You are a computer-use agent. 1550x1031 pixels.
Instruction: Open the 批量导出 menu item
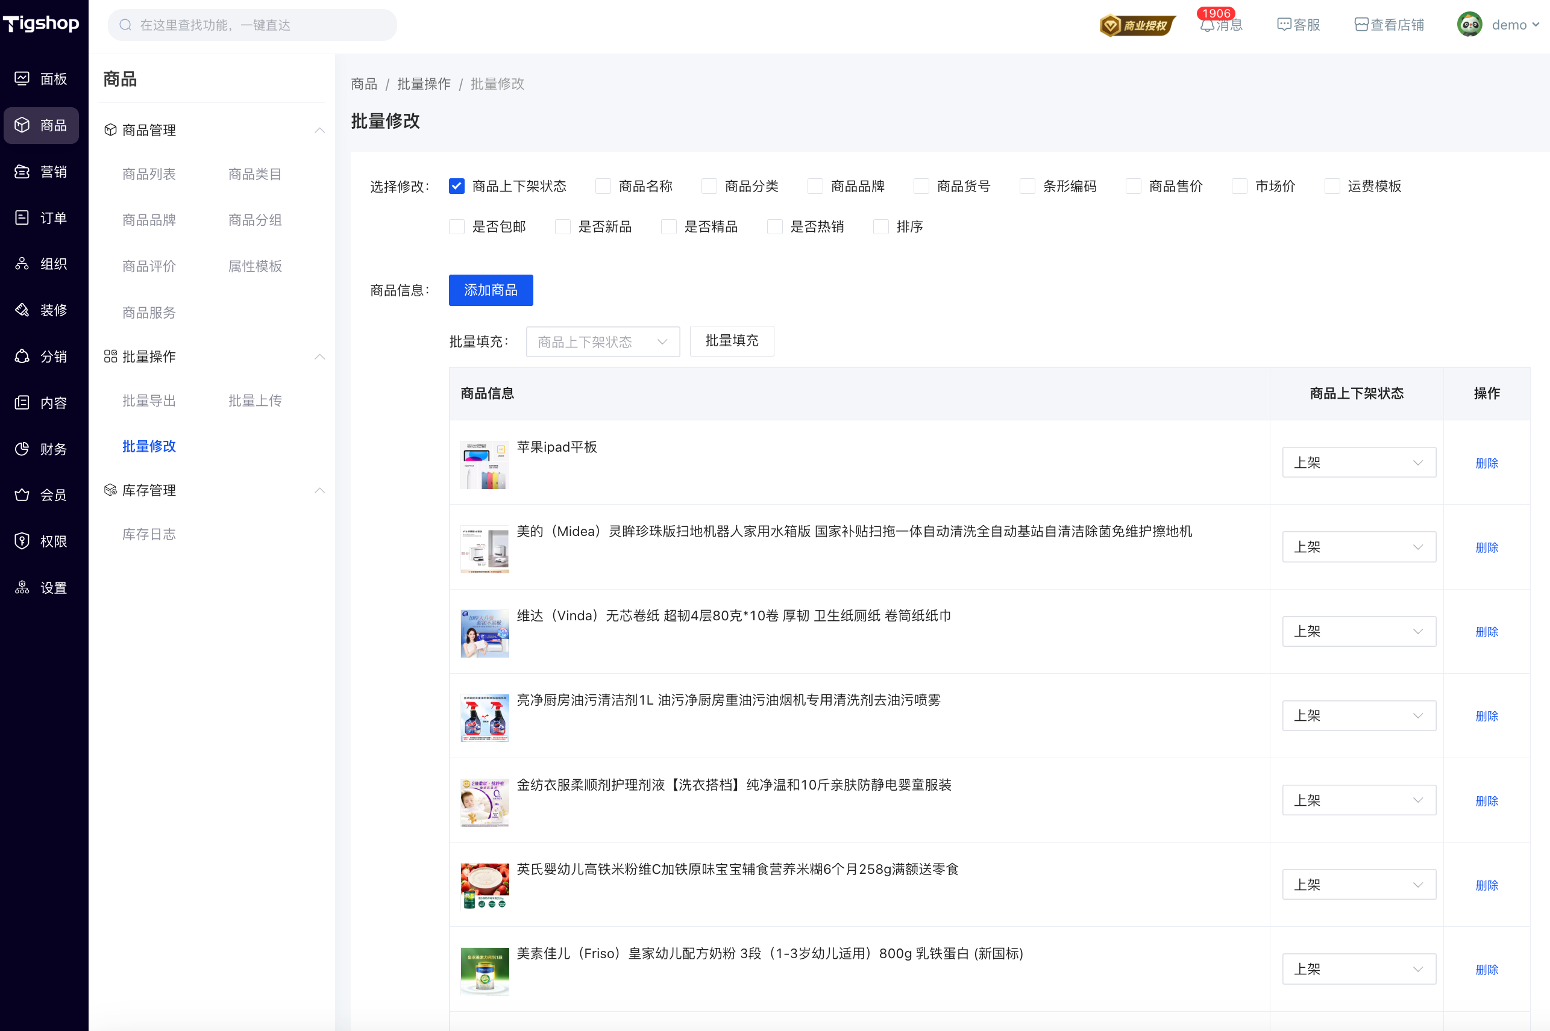coord(149,400)
